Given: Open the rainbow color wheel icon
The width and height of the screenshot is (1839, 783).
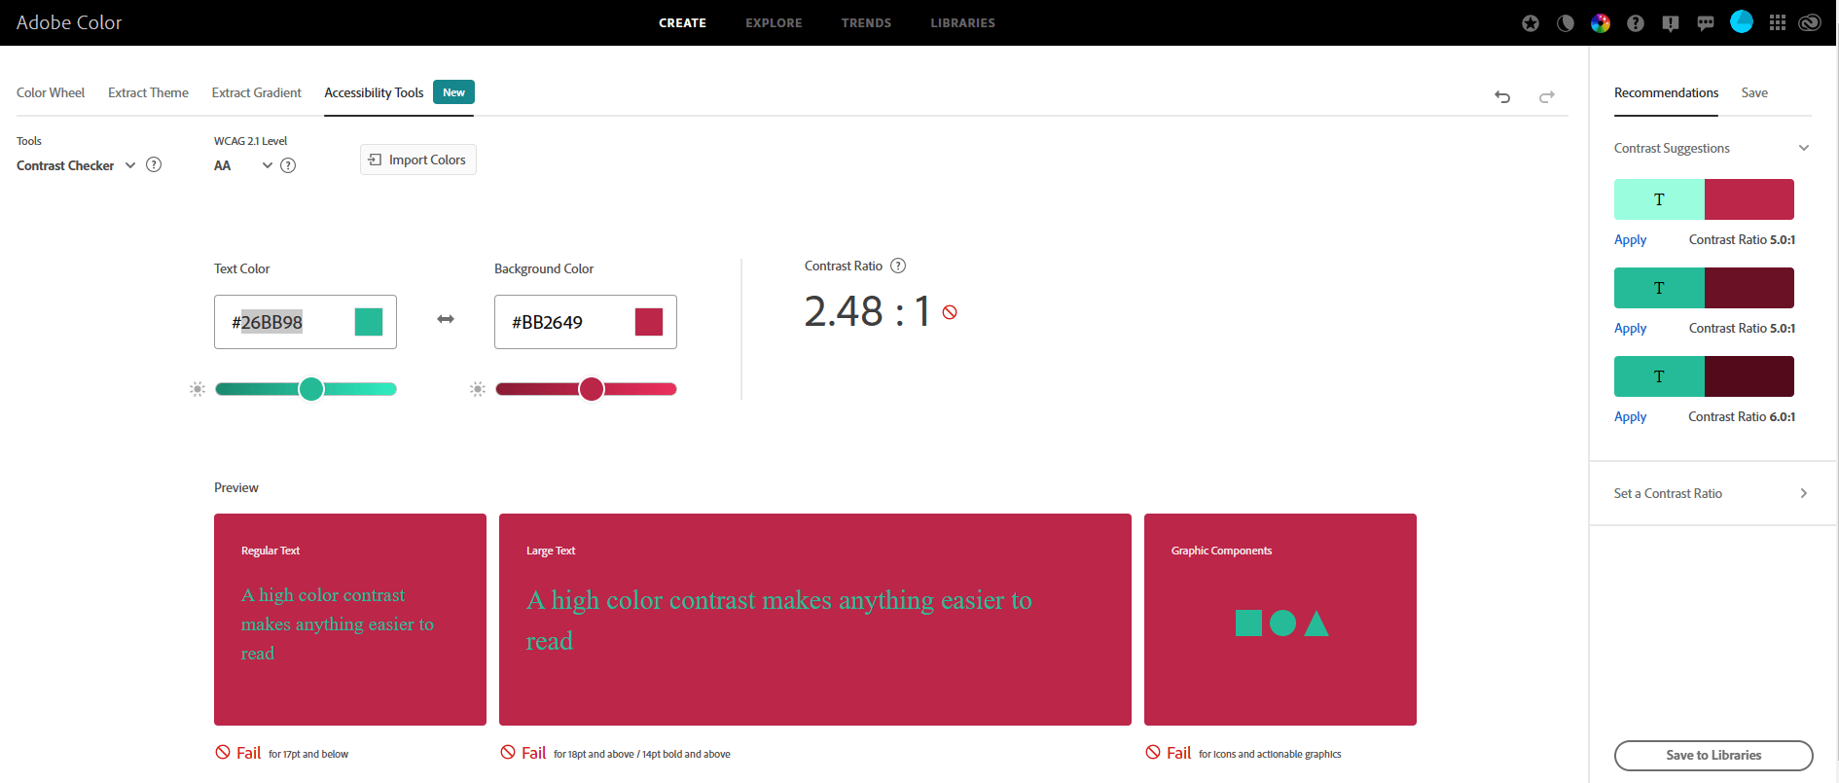Looking at the screenshot, I should [x=1601, y=23].
